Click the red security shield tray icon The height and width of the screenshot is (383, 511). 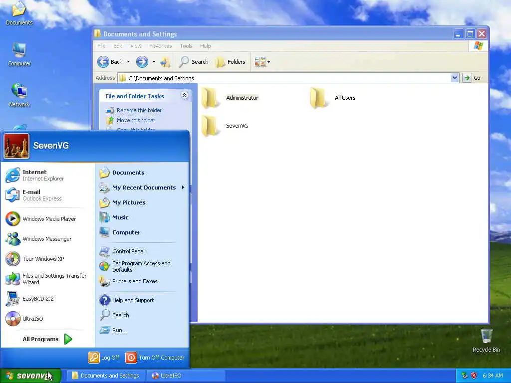(x=474, y=376)
